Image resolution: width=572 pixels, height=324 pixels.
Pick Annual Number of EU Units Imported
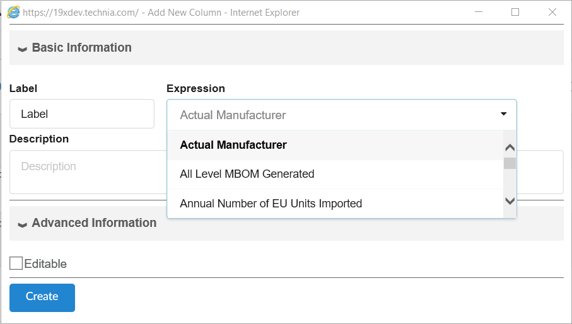271,204
